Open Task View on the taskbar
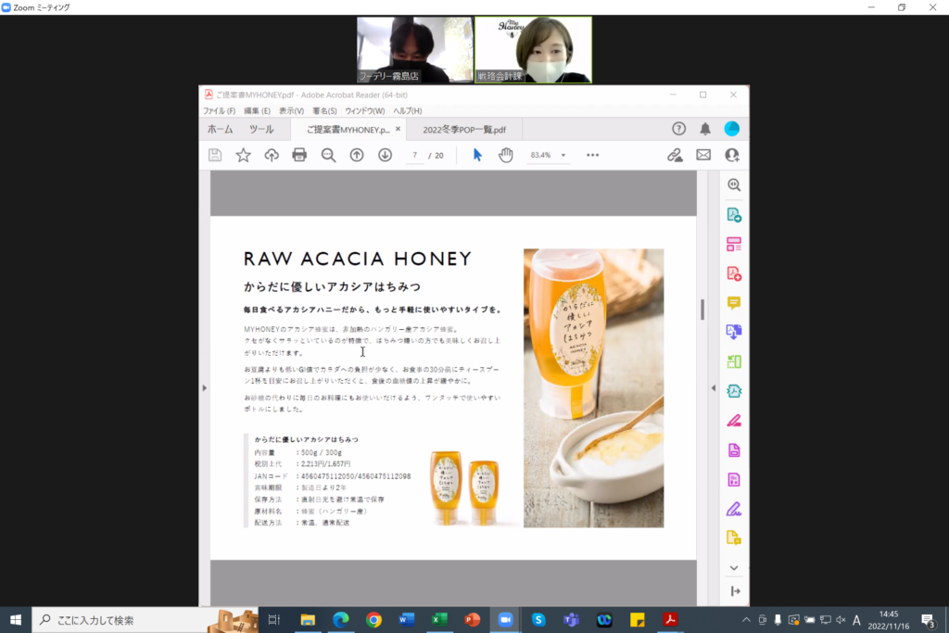The width and height of the screenshot is (949, 633). coord(274,620)
